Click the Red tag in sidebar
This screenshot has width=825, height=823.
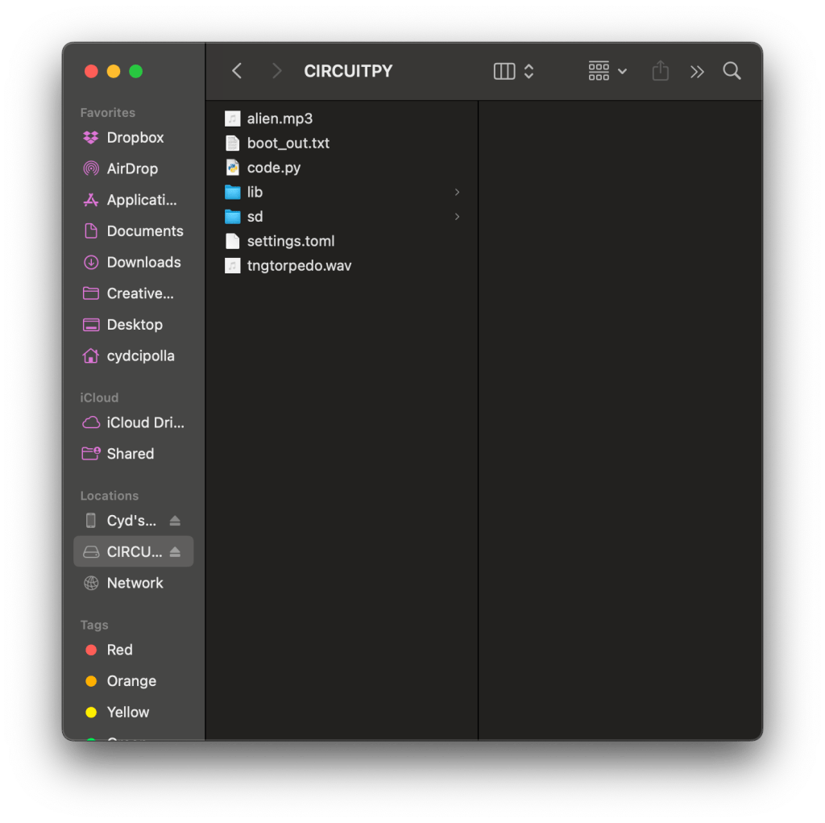click(x=119, y=650)
